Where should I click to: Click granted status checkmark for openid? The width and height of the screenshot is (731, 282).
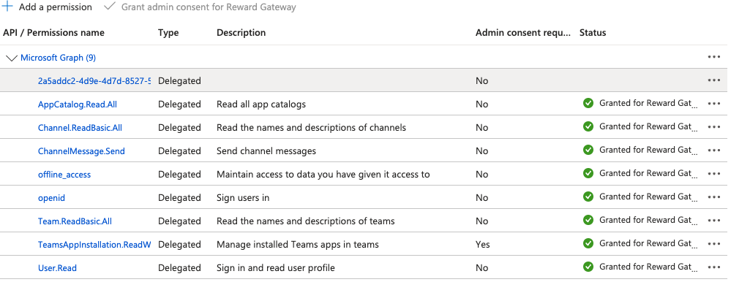tap(588, 197)
